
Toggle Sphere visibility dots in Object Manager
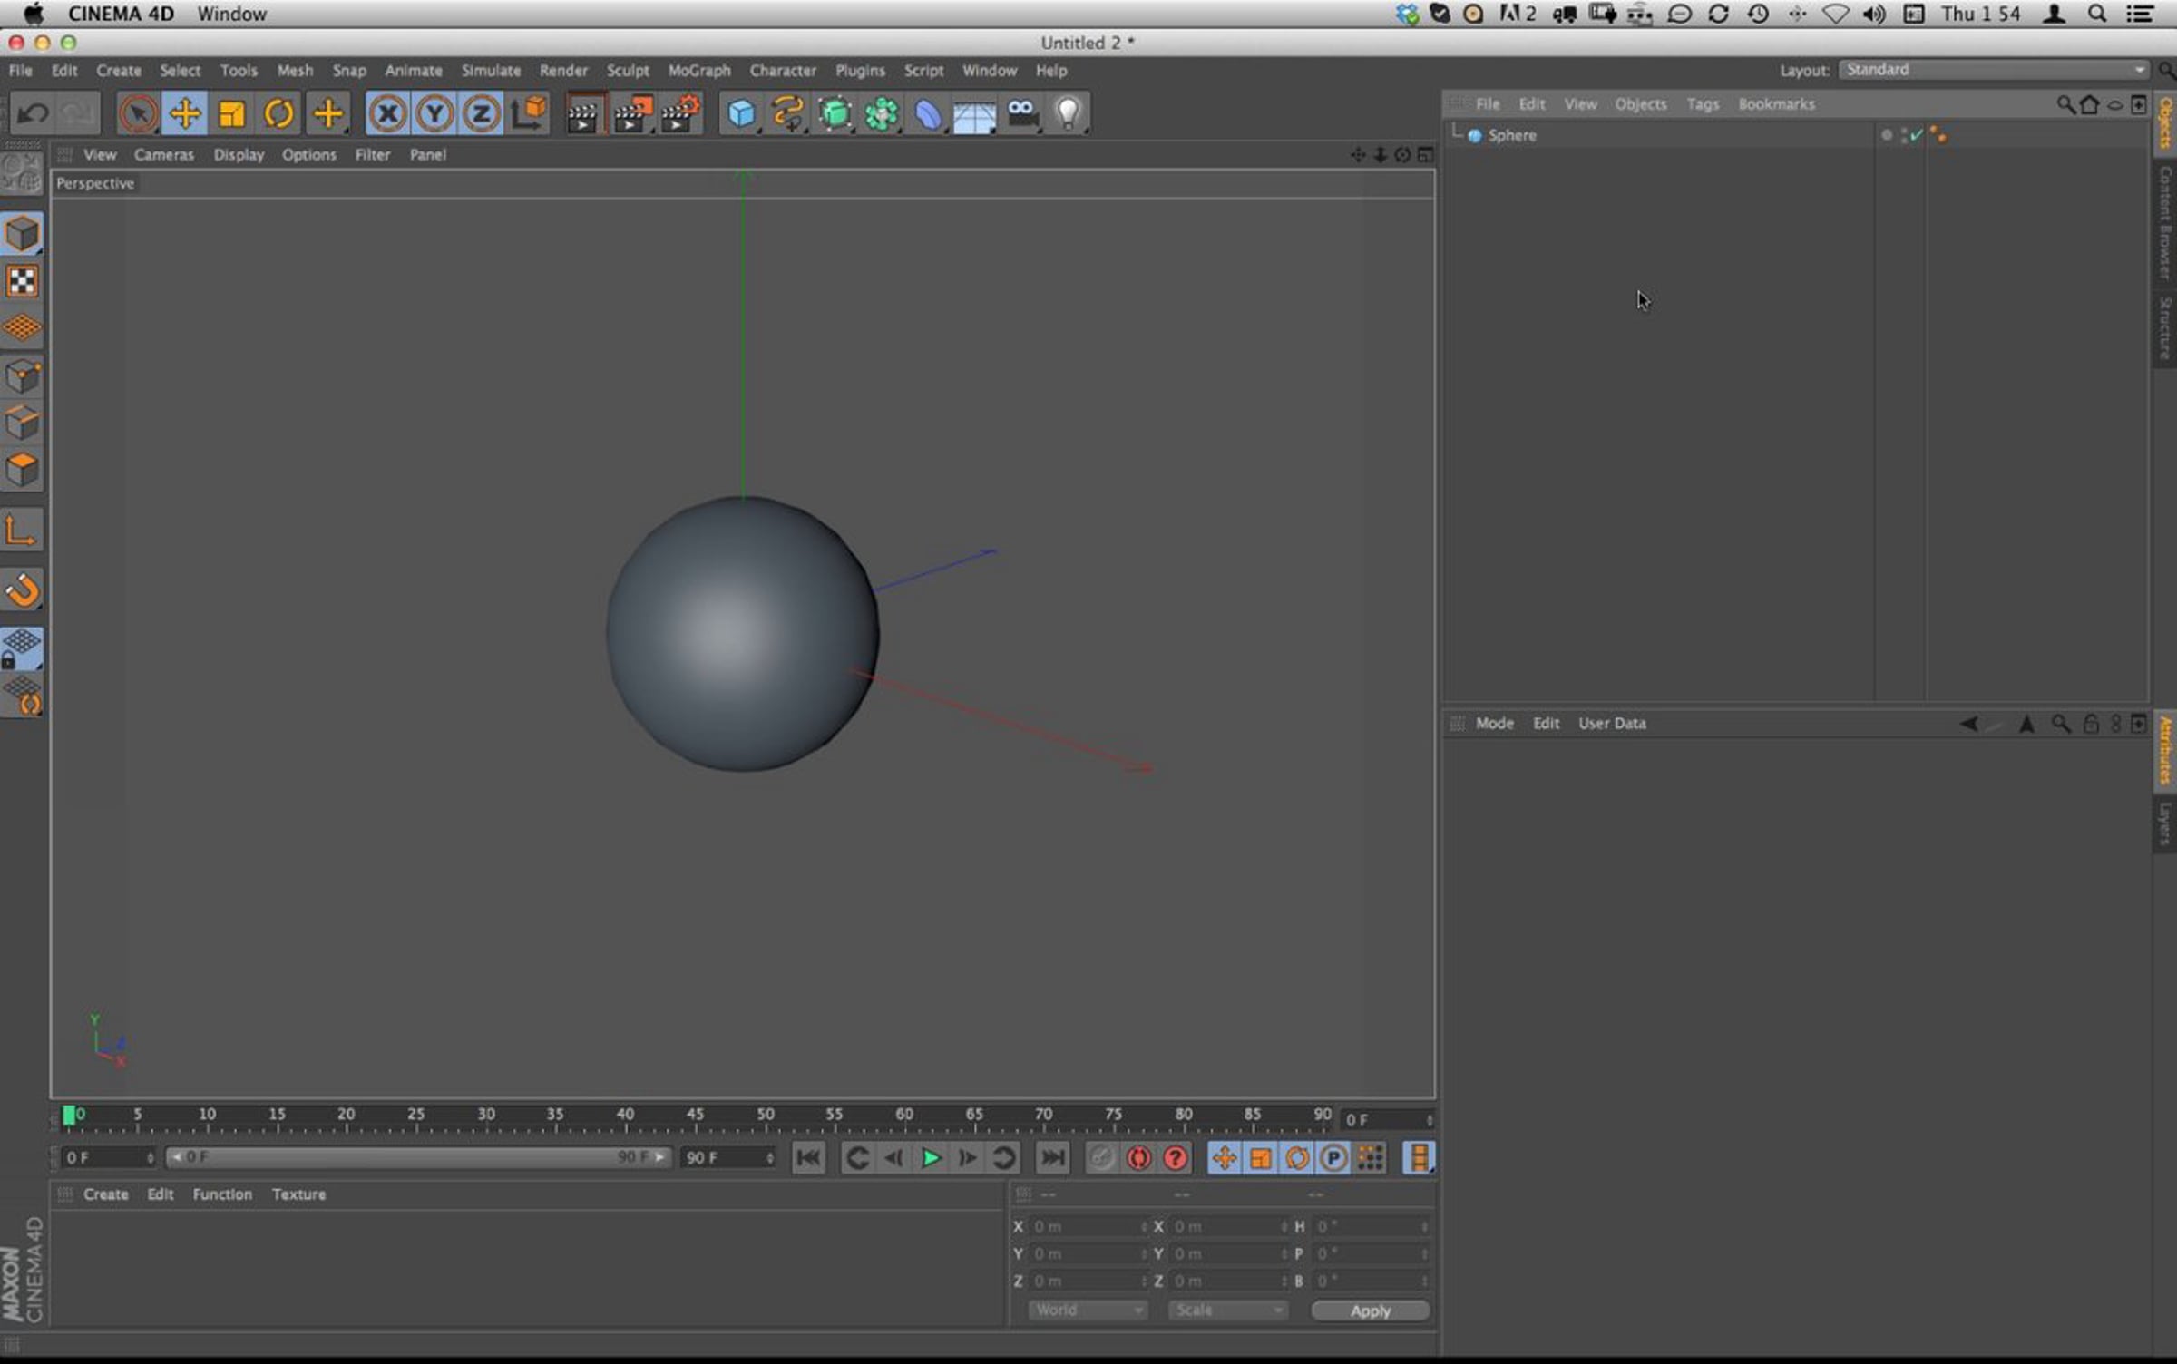1902,135
